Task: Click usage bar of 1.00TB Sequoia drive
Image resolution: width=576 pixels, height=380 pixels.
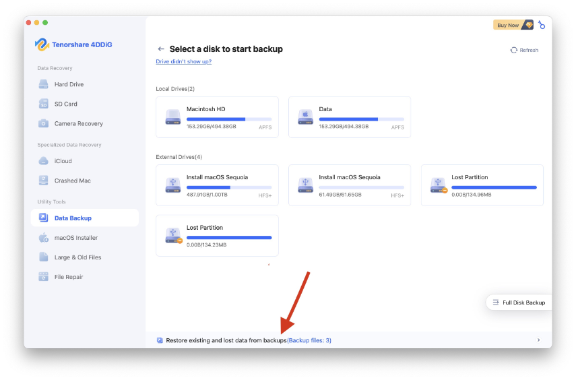Action: point(229,187)
